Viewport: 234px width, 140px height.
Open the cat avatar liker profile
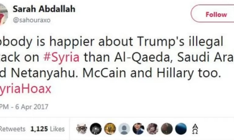[82, 129]
